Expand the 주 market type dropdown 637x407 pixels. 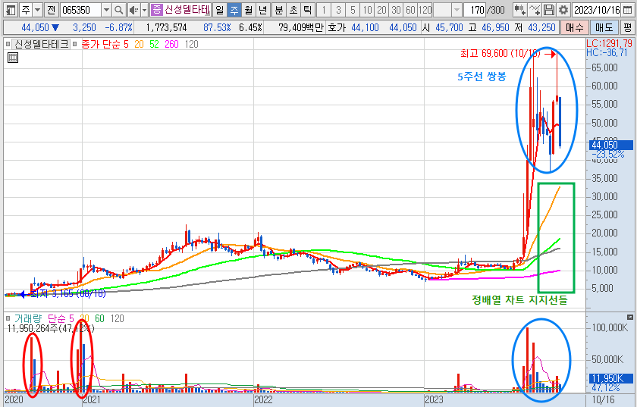(x=37, y=10)
